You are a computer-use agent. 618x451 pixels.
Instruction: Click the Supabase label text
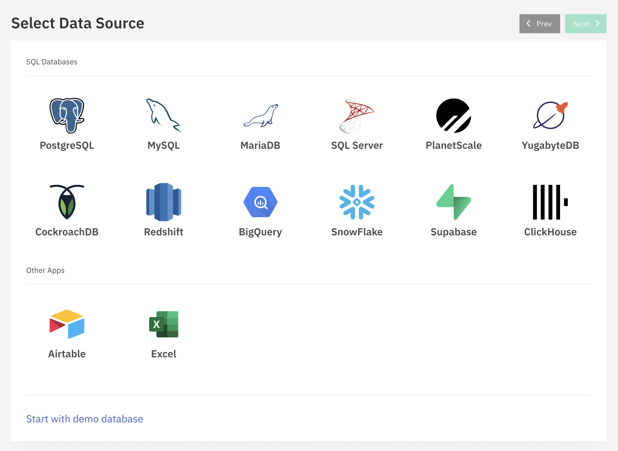tap(454, 232)
